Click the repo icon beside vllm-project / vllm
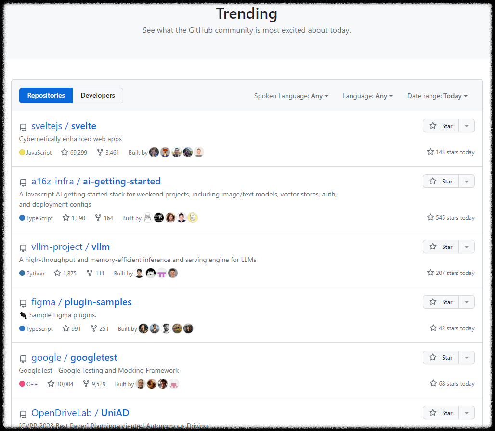The image size is (495, 431). coord(23,248)
